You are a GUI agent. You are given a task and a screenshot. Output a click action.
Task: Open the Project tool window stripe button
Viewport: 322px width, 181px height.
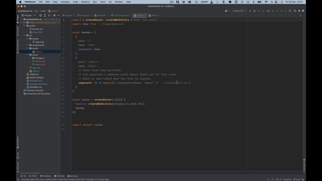(x=18, y=19)
